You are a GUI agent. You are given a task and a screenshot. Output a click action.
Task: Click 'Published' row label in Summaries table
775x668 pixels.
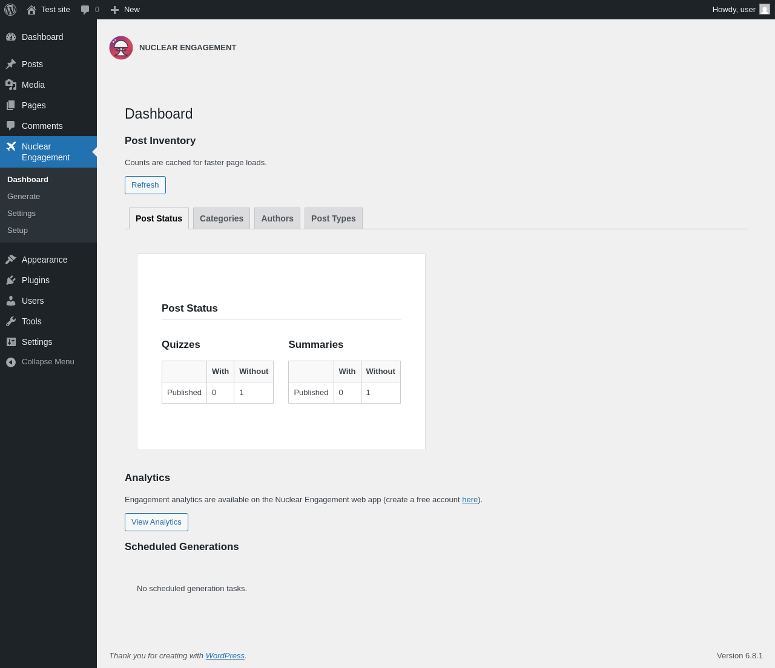click(x=311, y=393)
